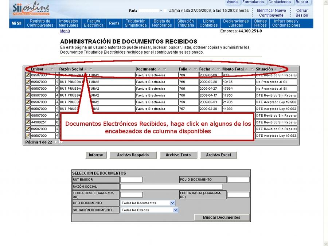Go to next page arrow beside Página 1 de 22

pos(56,142)
